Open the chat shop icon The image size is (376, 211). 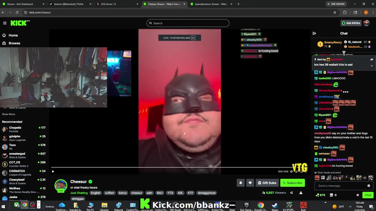click(x=331, y=195)
